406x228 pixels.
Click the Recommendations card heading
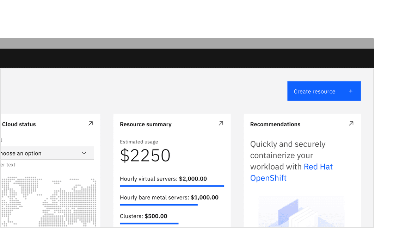coord(275,124)
